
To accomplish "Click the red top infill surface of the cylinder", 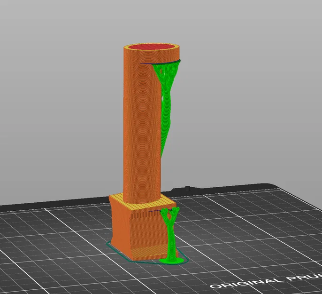I will coord(151,47).
